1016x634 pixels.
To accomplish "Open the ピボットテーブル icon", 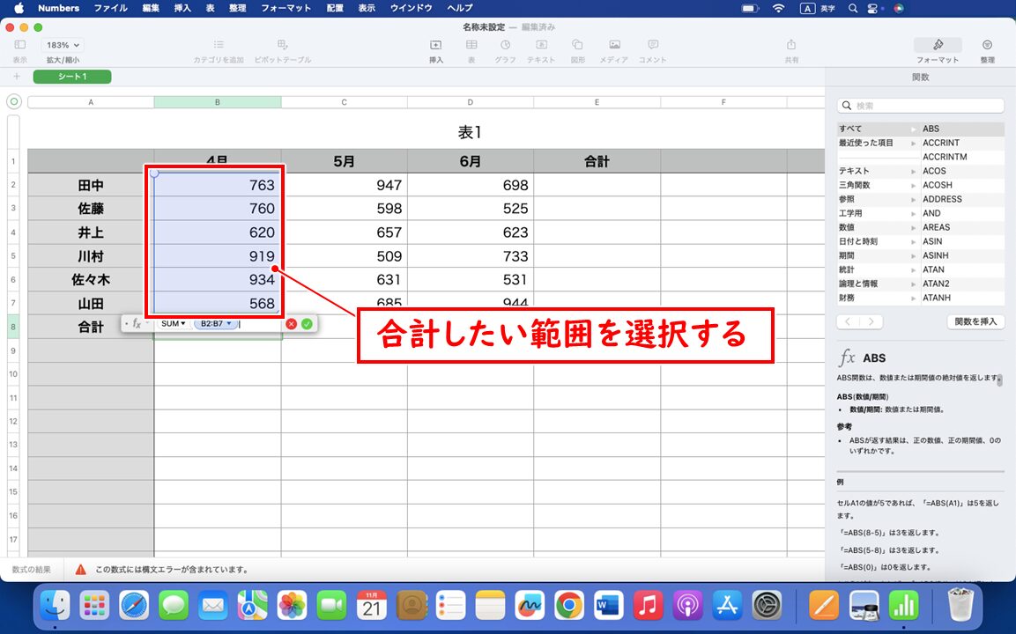I will pyautogui.click(x=283, y=48).
